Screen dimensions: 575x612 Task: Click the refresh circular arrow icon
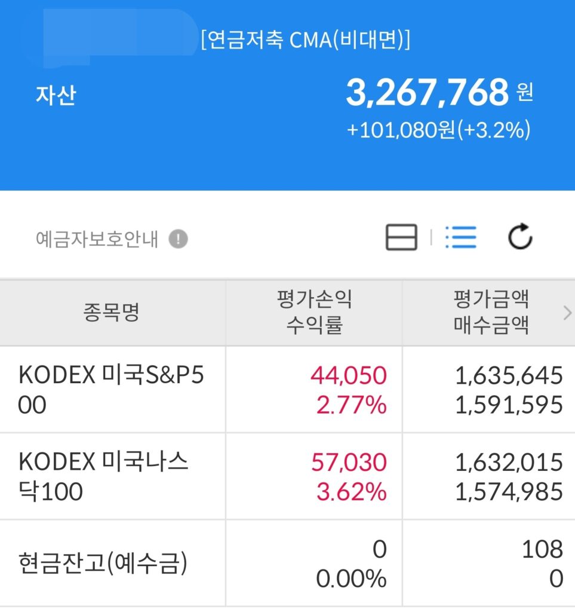pos(520,237)
